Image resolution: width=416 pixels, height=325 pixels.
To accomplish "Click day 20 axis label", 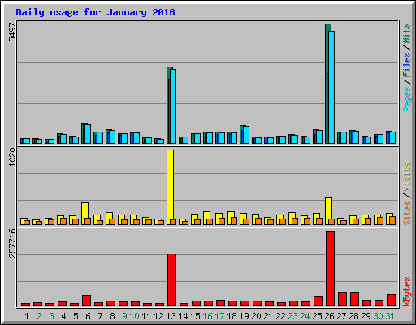I will point(256,316).
